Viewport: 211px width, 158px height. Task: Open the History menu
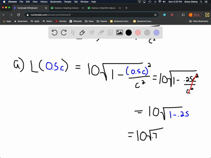pos(44,2)
